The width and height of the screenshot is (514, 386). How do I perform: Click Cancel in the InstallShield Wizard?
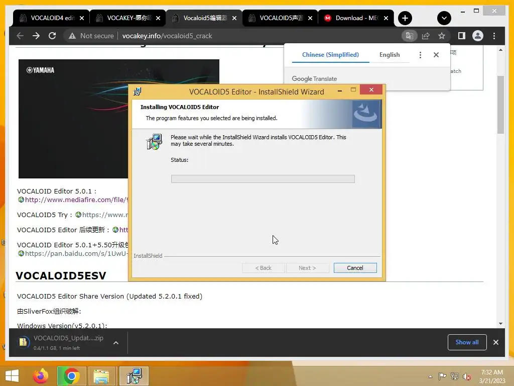pyautogui.click(x=355, y=268)
